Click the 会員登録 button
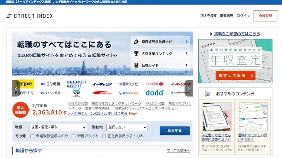The width and height of the screenshot is (282, 158). click(266, 16)
